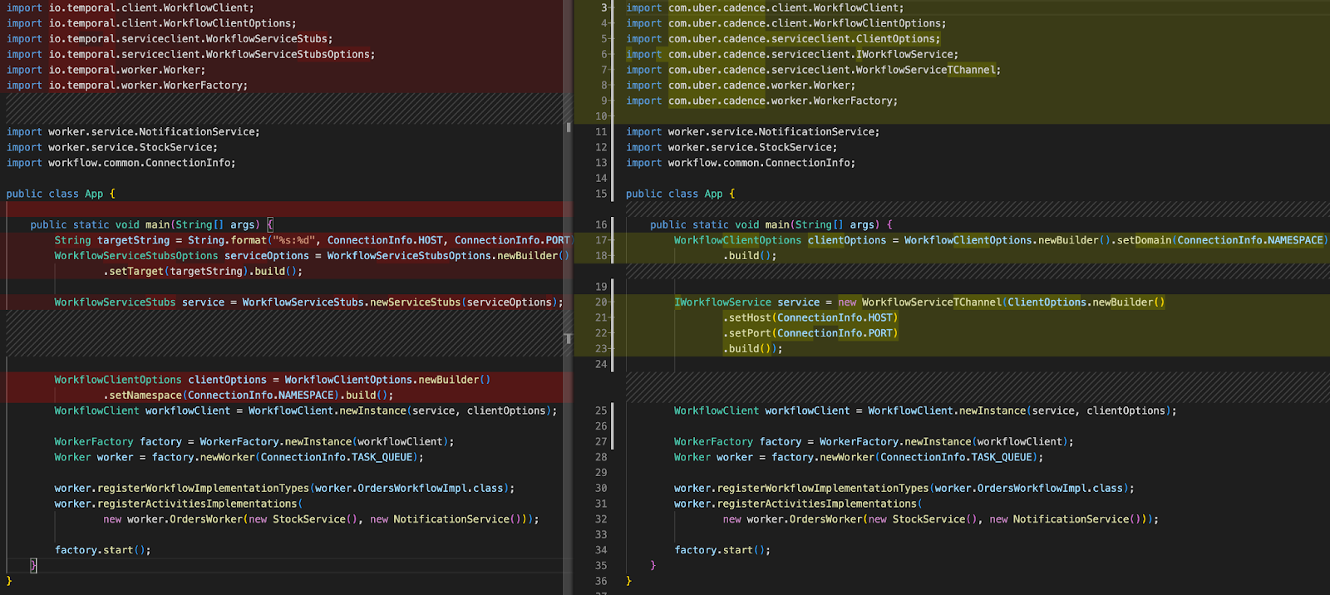Click line number 11 in right gutter
The image size is (1330, 595).
click(601, 132)
